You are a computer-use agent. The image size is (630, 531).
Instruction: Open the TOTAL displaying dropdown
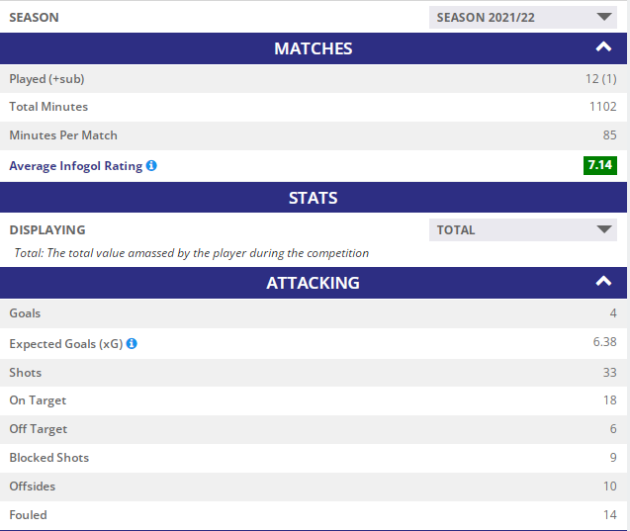tap(523, 229)
